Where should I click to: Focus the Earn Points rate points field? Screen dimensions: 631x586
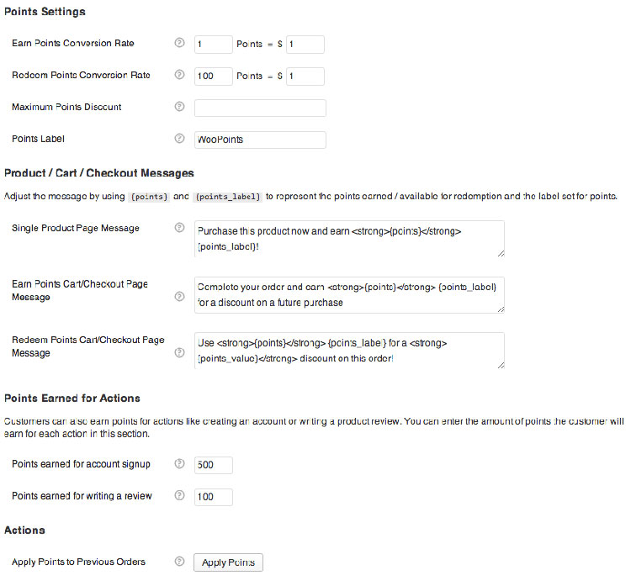click(x=213, y=45)
